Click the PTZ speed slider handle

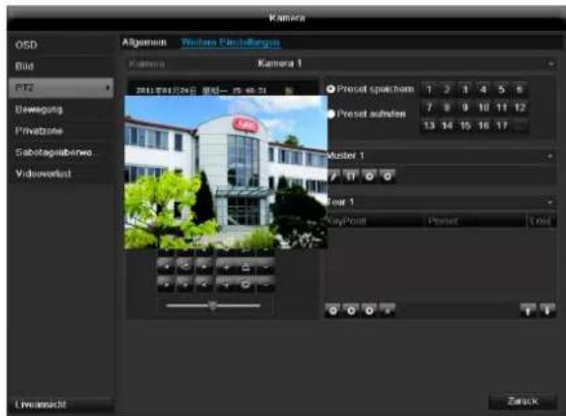click(x=213, y=305)
